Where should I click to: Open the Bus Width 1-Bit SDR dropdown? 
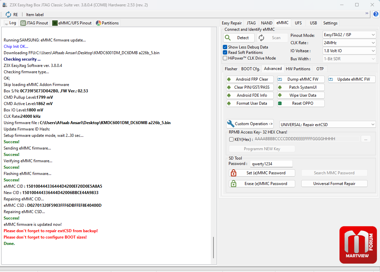click(349, 59)
